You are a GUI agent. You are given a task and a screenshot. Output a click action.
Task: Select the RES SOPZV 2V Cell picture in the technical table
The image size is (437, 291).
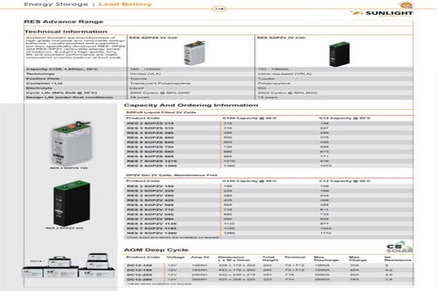click(x=339, y=54)
